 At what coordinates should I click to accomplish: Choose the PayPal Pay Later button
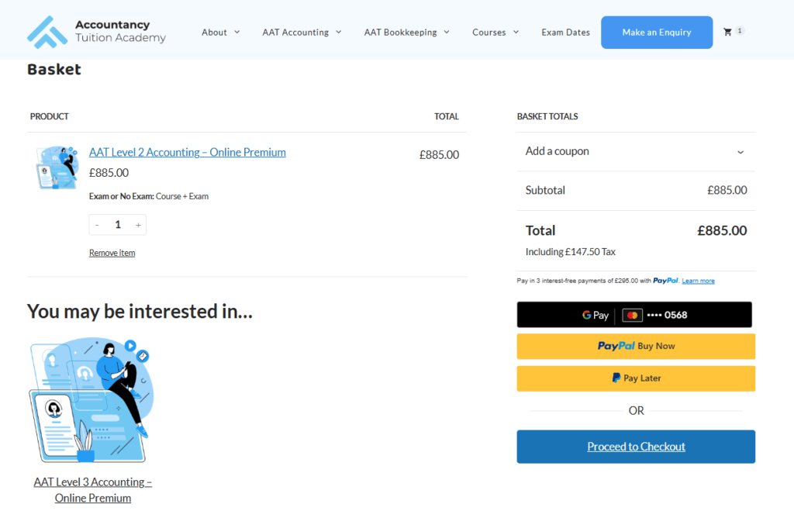pyautogui.click(x=636, y=378)
